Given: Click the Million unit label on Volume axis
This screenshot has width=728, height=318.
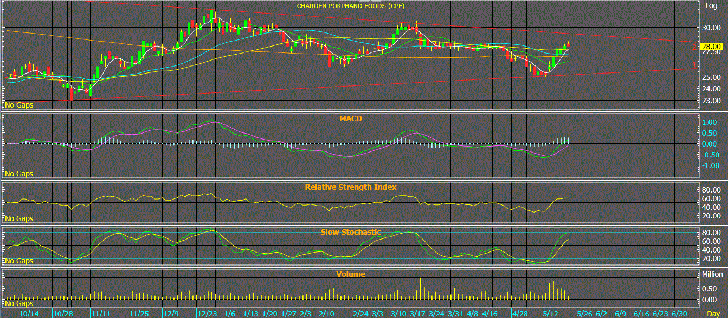Looking at the screenshot, I should pyautogui.click(x=712, y=274).
